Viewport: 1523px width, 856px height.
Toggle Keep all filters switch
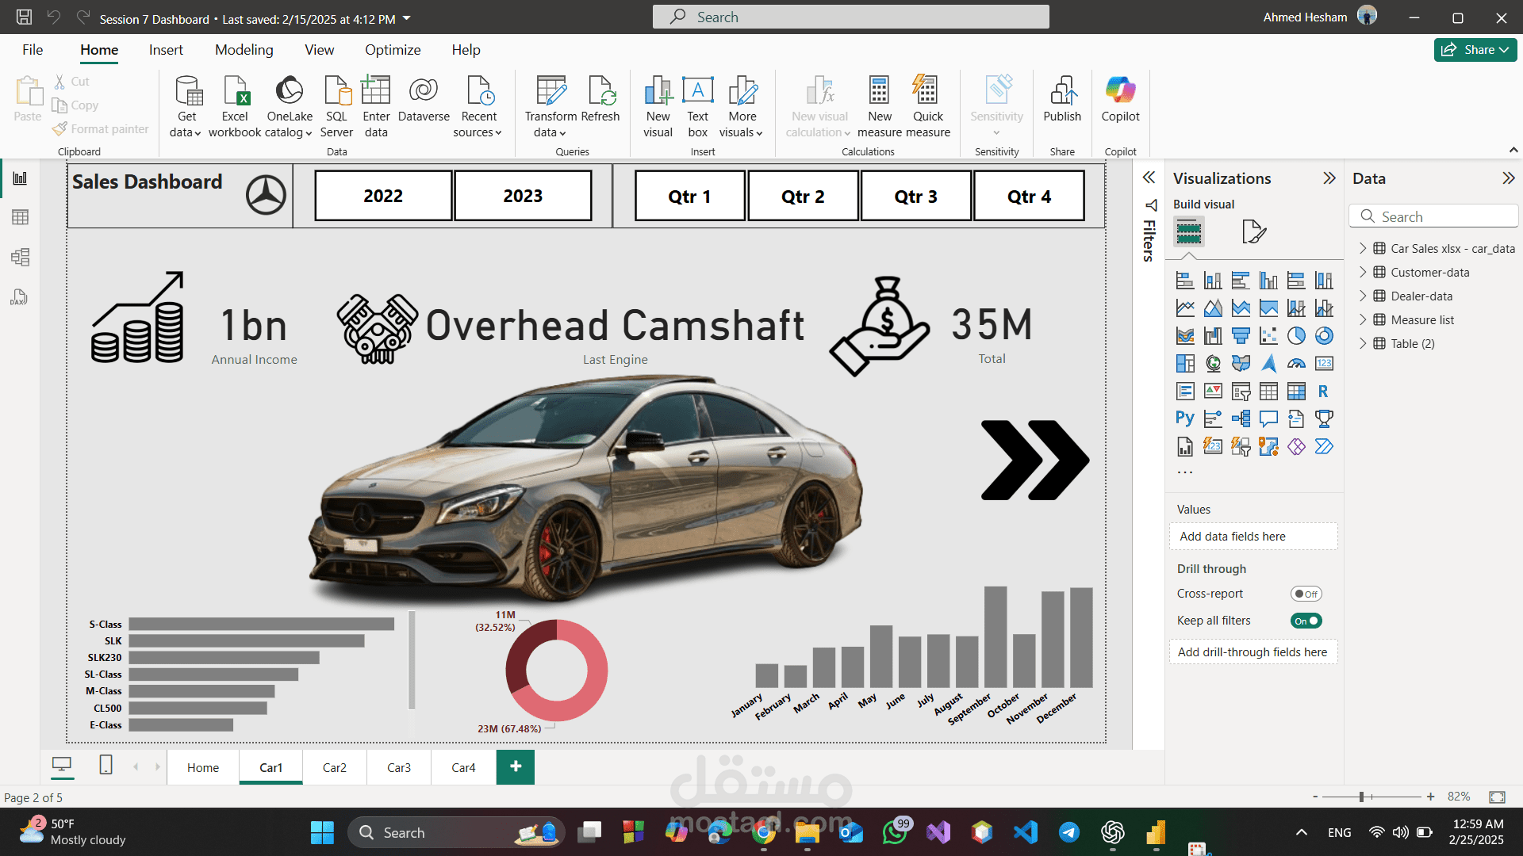(1306, 621)
